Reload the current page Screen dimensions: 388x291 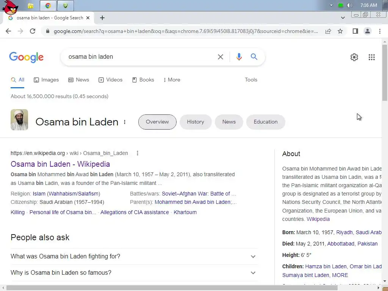click(x=33, y=31)
